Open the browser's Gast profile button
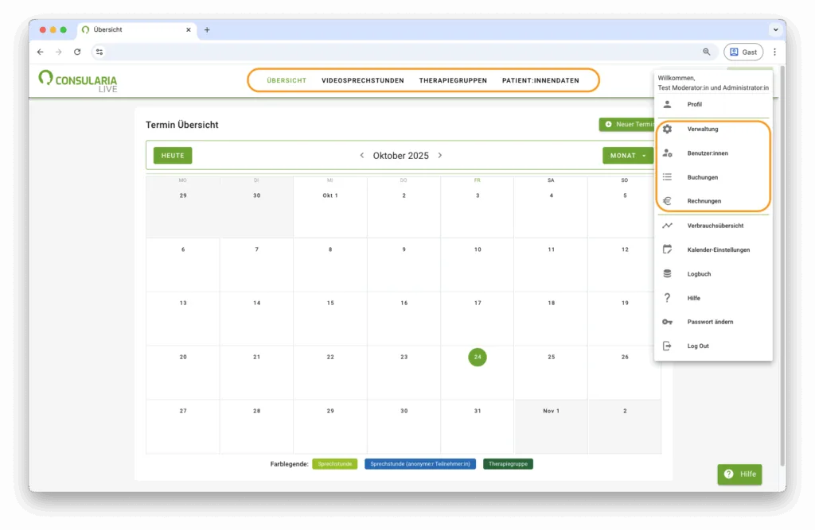This screenshot has width=815, height=530. [x=743, y=52]
